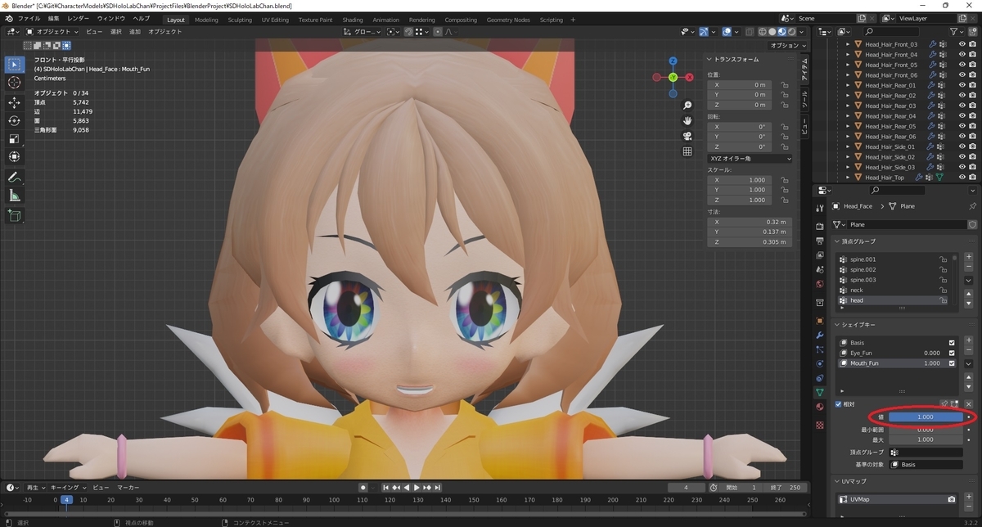Select the Measure tool
Viewport: 982px width, 527px height.
point(15,196)
